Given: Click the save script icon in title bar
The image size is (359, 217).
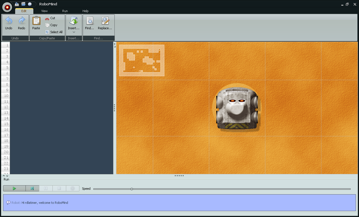Looking at the screenshot, I should pyautogui.click(x=17, y=4).
